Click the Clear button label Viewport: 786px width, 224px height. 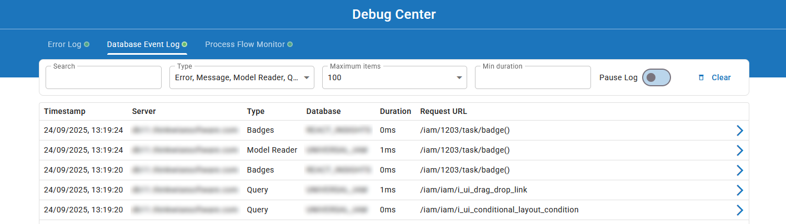tap(721, 77)
